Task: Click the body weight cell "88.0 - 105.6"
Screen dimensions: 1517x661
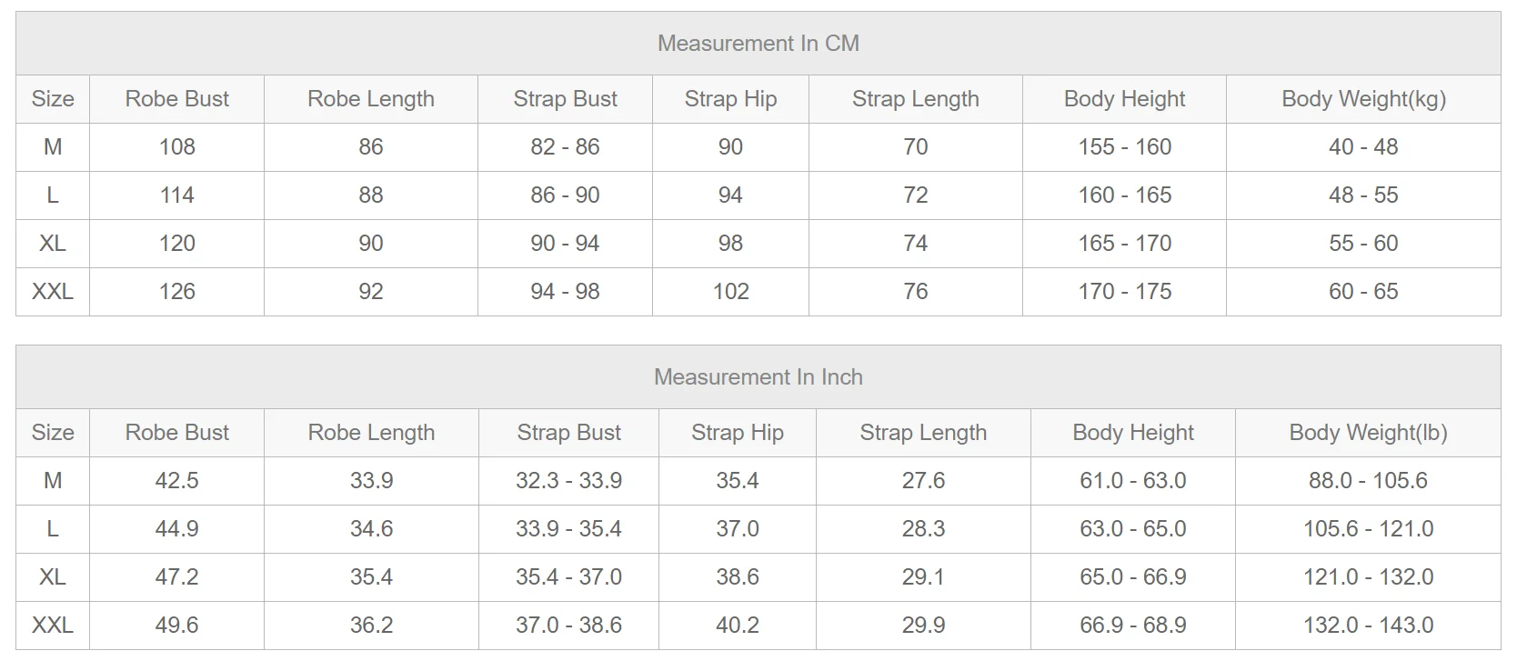Action: tap(1368, 481)
